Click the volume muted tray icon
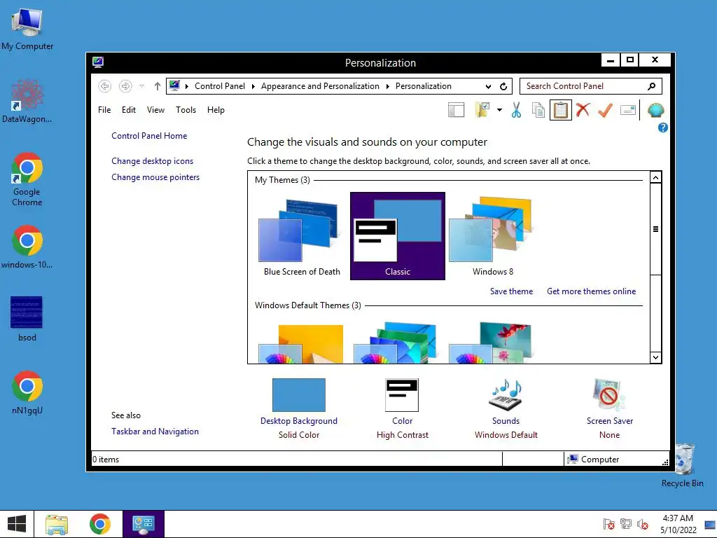Screen dimensions: 717x538 click(643, 524)
